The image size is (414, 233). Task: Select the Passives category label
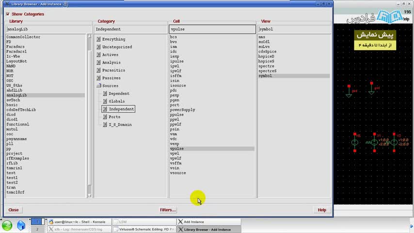(x=111, y=78)
